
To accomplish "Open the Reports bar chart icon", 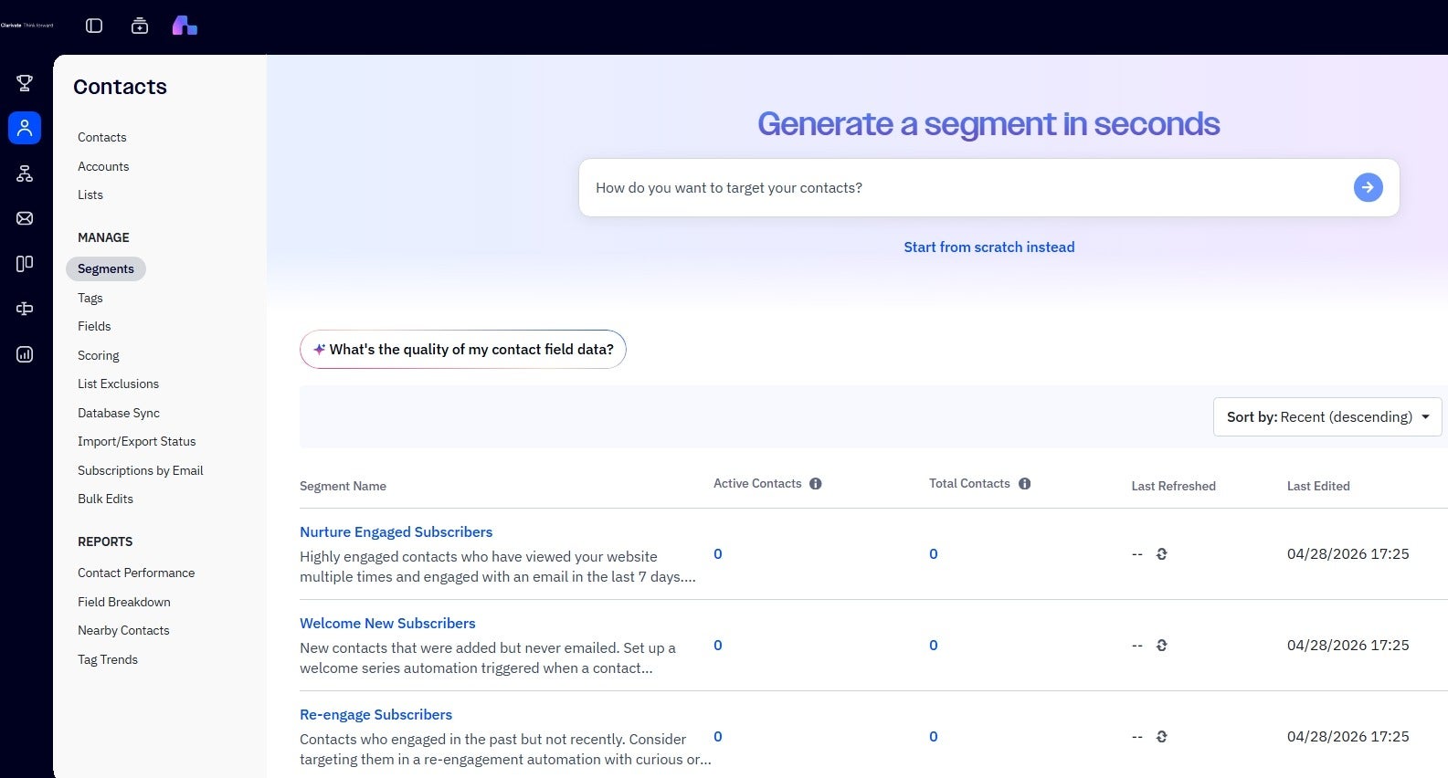I will click(25, 354).
